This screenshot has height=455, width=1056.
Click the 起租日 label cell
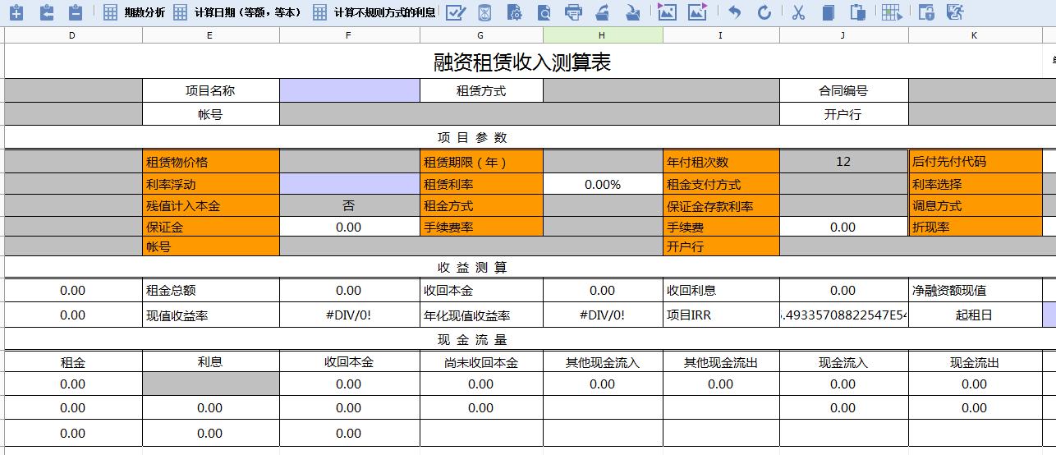point(975,315)
